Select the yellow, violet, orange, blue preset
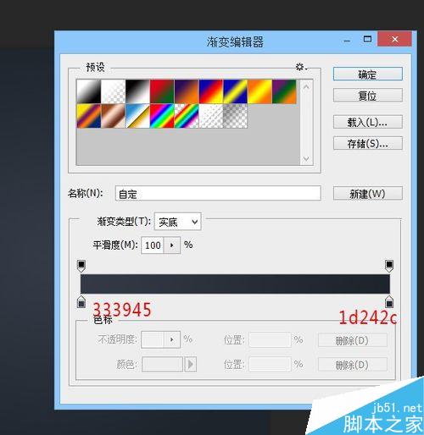424x435 pixels. (89, 116)
